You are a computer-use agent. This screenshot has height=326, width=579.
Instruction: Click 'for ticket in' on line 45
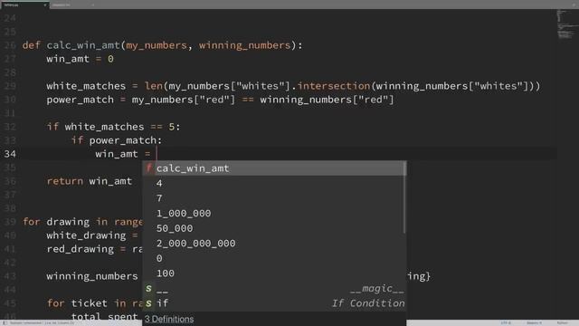tap(87, 303)
